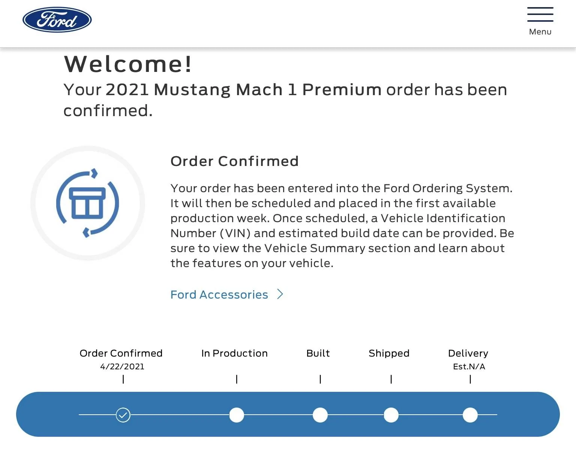Select the In Production stage label
The image size is (576, 454).
click(234, 353)
